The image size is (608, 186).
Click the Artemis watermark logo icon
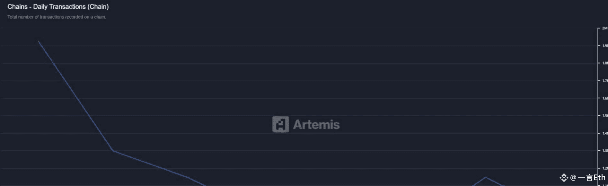pos(280,124)
